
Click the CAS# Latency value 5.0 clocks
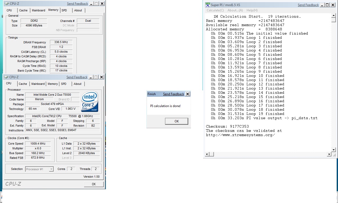pyautogui.click(x=61, y=52)
